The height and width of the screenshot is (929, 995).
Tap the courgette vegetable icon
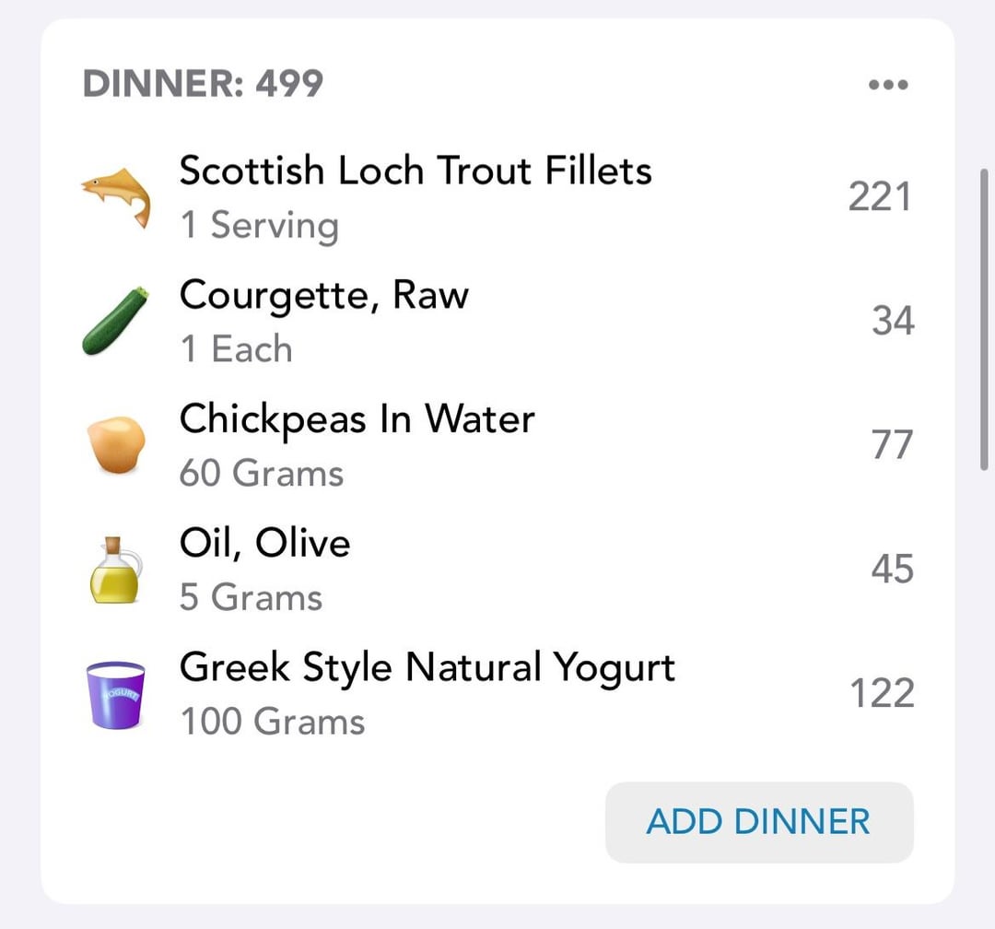coord(115,321)
